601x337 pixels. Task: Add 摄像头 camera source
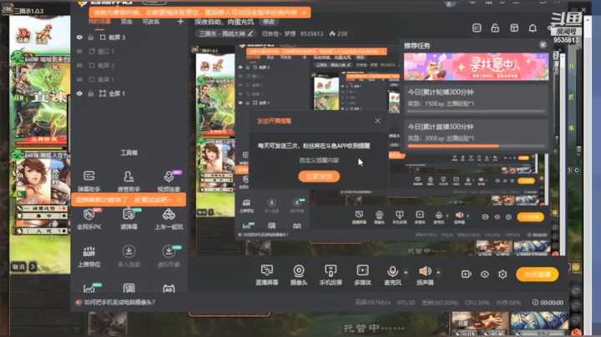pos(299,274)
